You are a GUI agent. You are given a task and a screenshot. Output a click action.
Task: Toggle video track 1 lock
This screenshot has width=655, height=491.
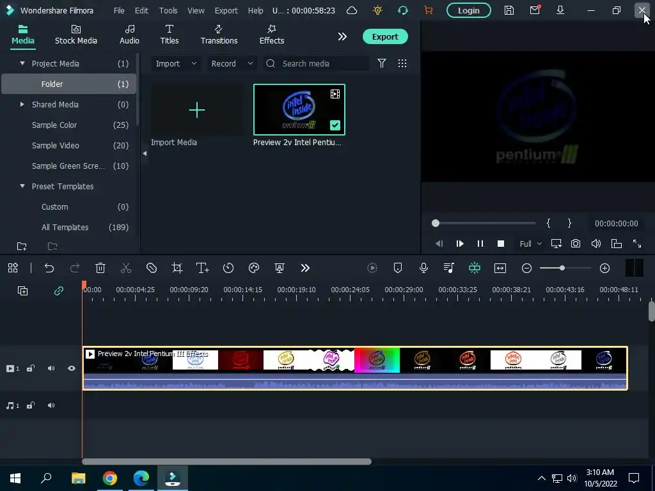31,368
